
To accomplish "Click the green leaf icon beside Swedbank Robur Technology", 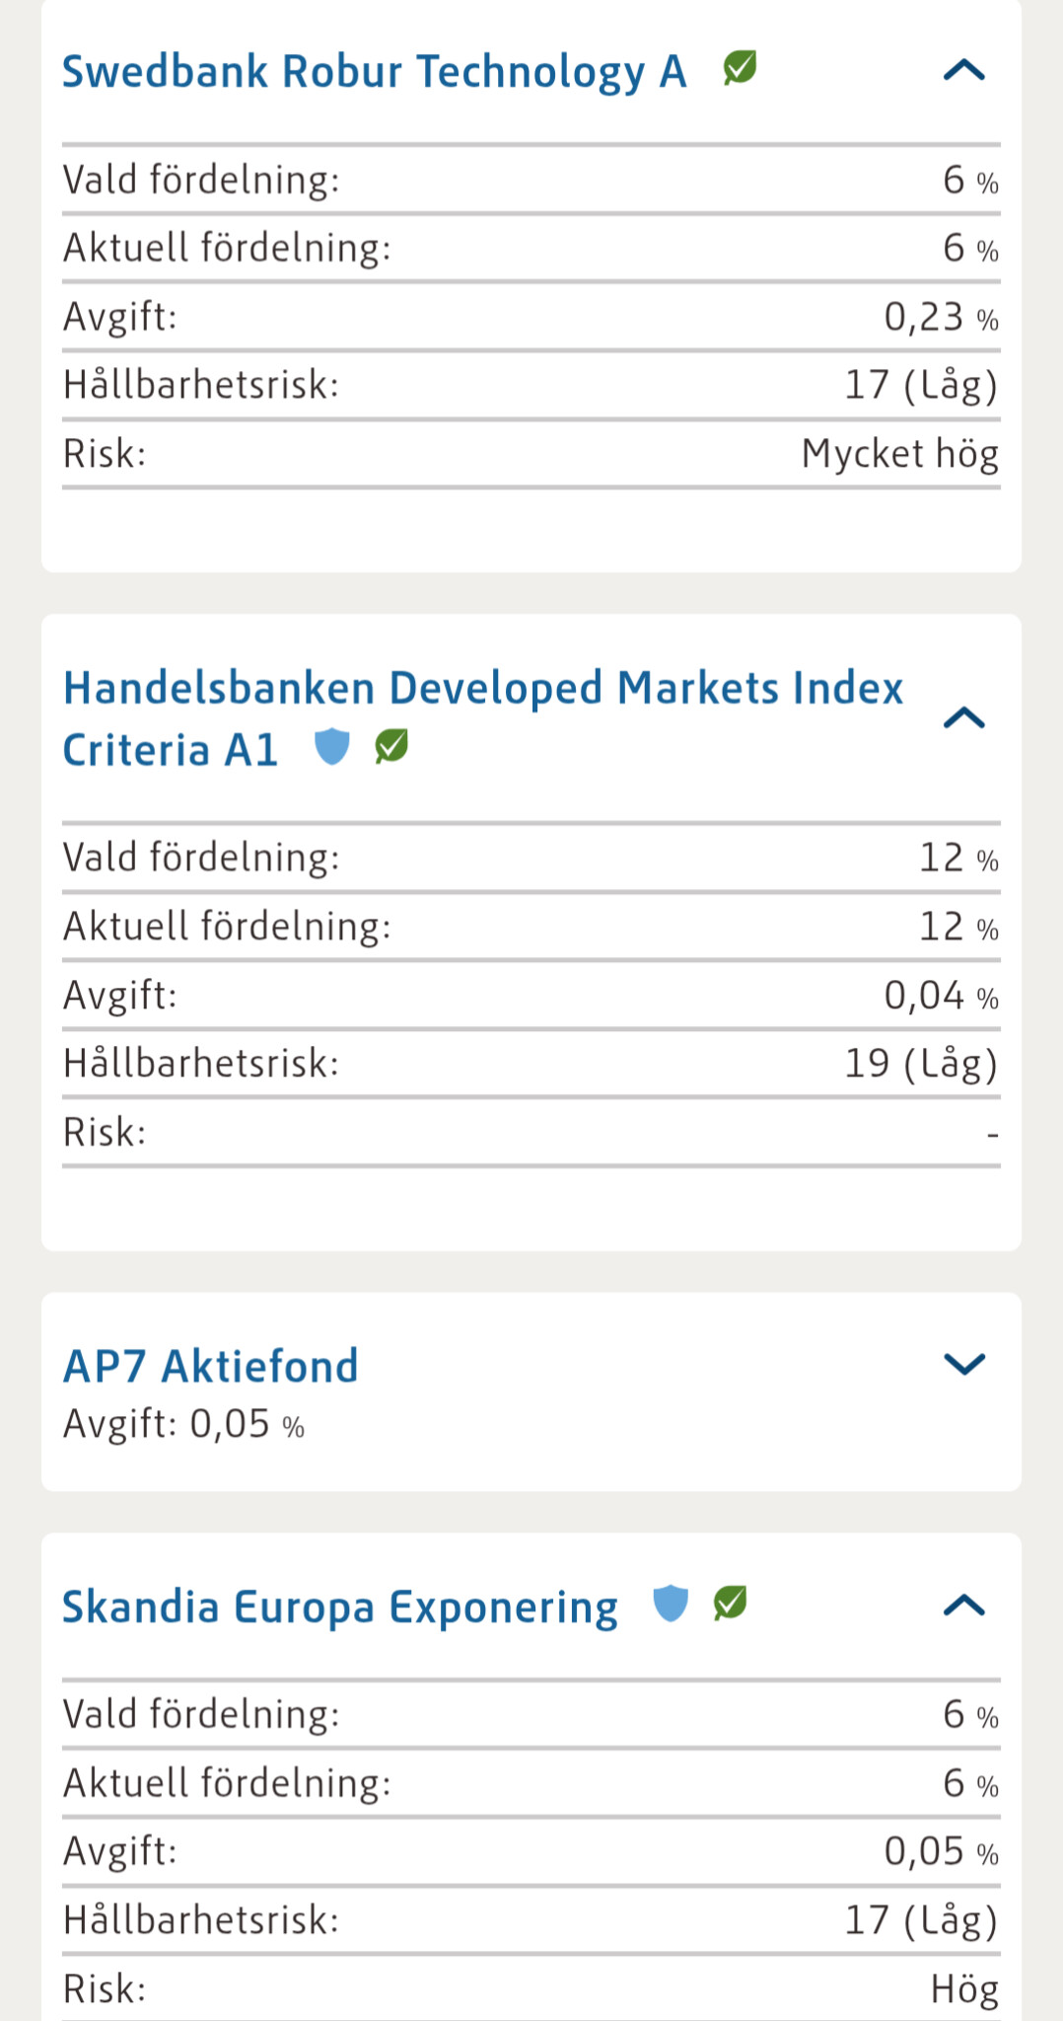I will (740, 69).
